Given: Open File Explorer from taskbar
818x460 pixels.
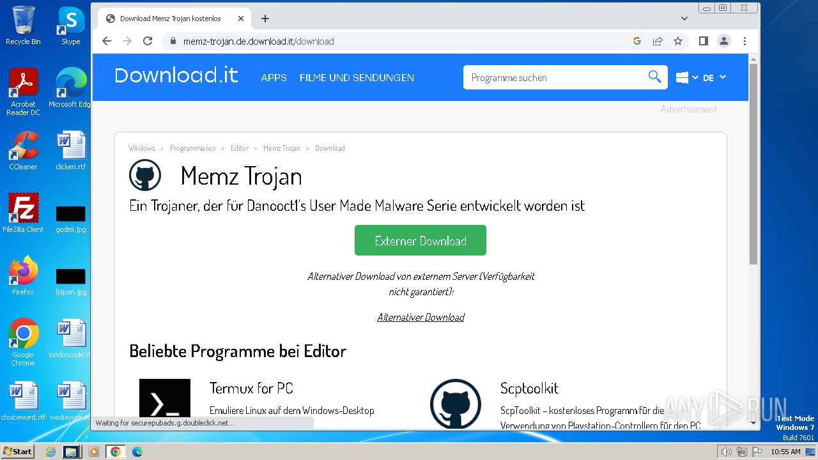Looking at the screenshot, I should click(x=71, y=452).
